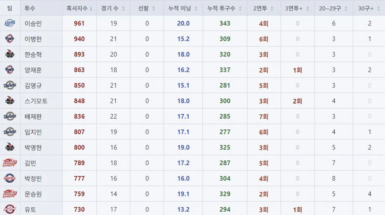Click 혹사지수 value 961
The image size is (385, 215).
[79, 23]
